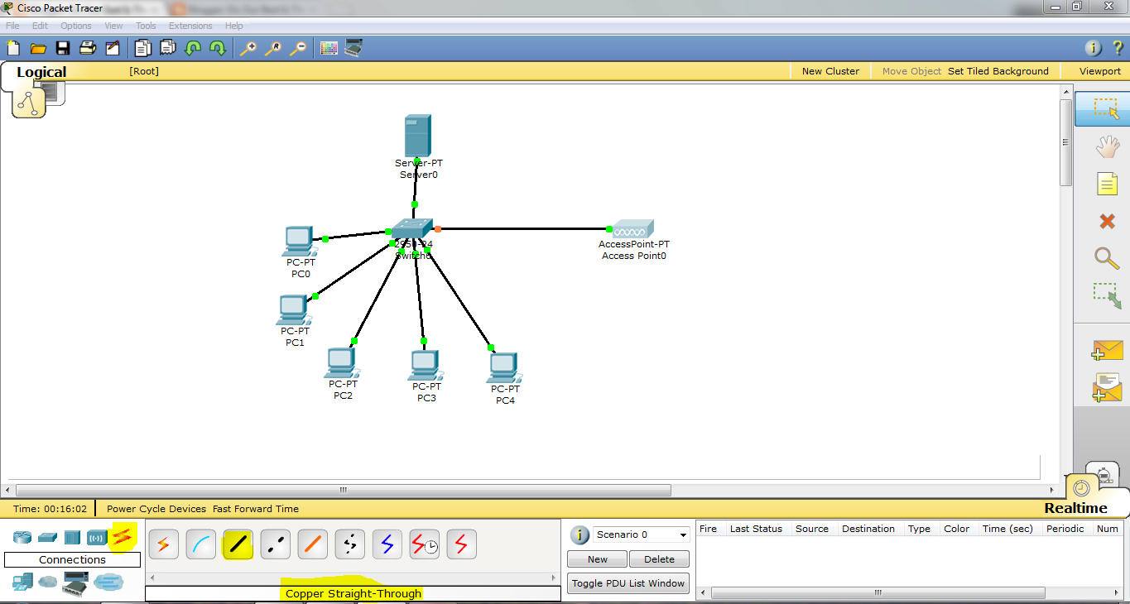Zoom in with the plus magnifier
Image resolution: width=1130 pixels, height=604 pixels.
pos(248,48)
